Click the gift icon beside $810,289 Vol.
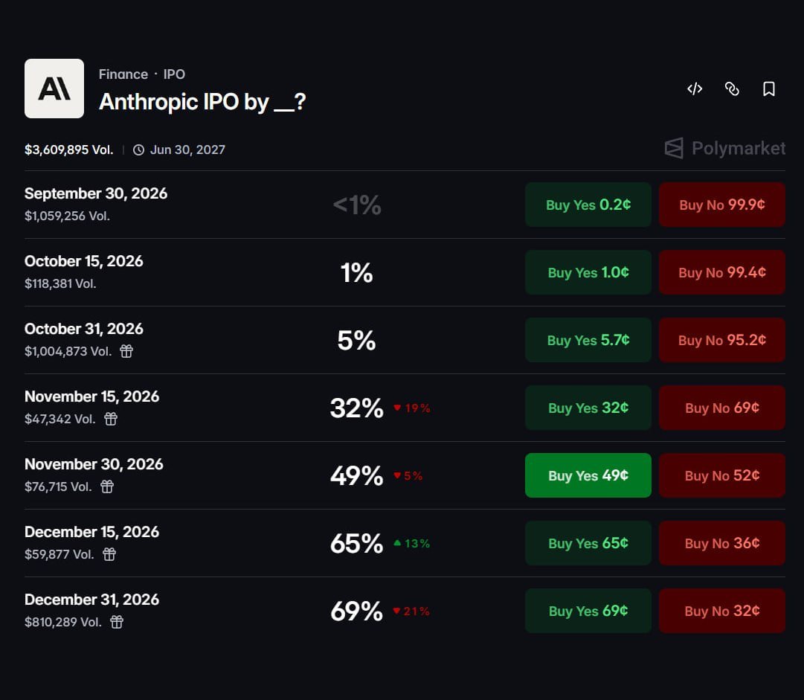This screenshot has height=700, width=804. coord(117,622)
